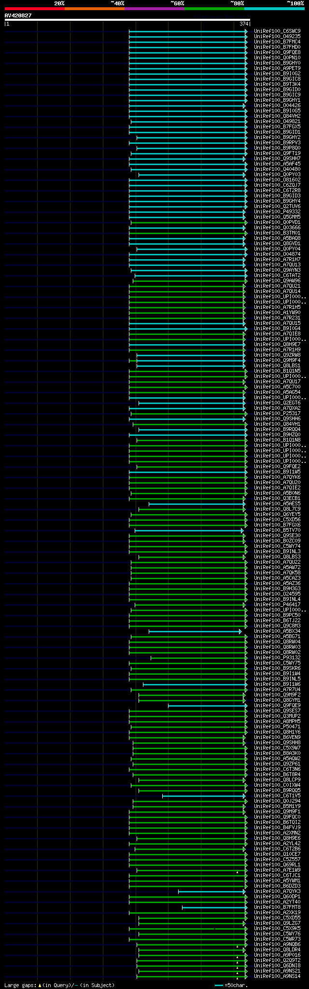Select label UniRef100_B9T3K4

tap(277, 84)
